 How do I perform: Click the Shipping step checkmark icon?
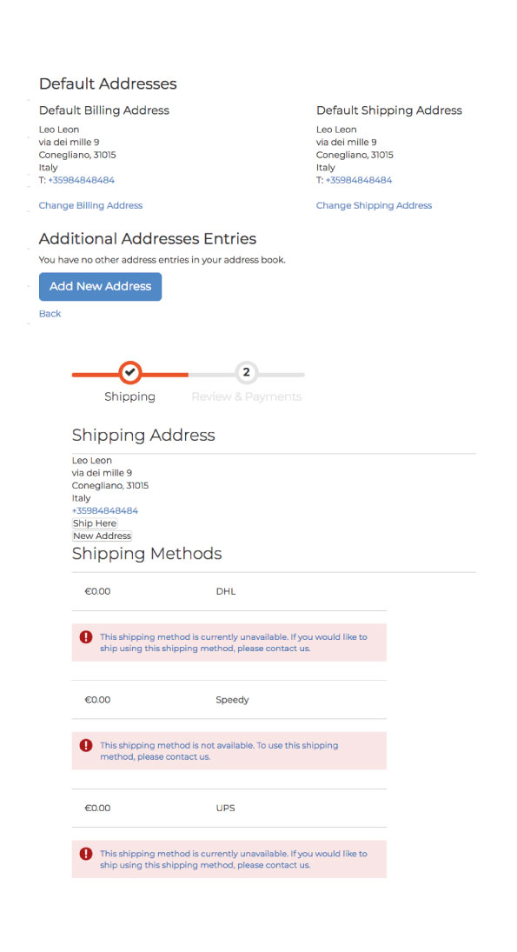click(x=129, y=372)
